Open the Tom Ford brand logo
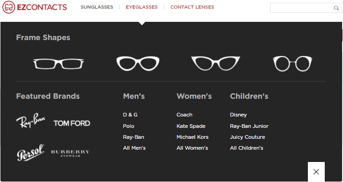This screenshot has width=343, height=182. (72, 123)
